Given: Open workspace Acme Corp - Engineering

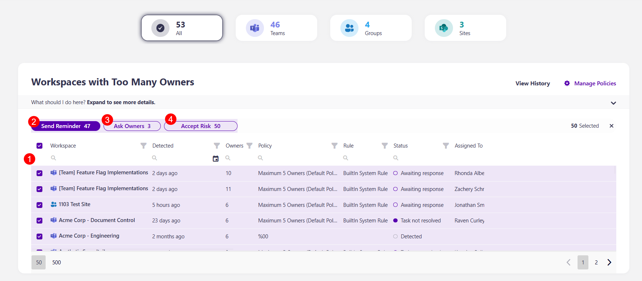Looking at the screenshot, I should [x=89, y=236].
